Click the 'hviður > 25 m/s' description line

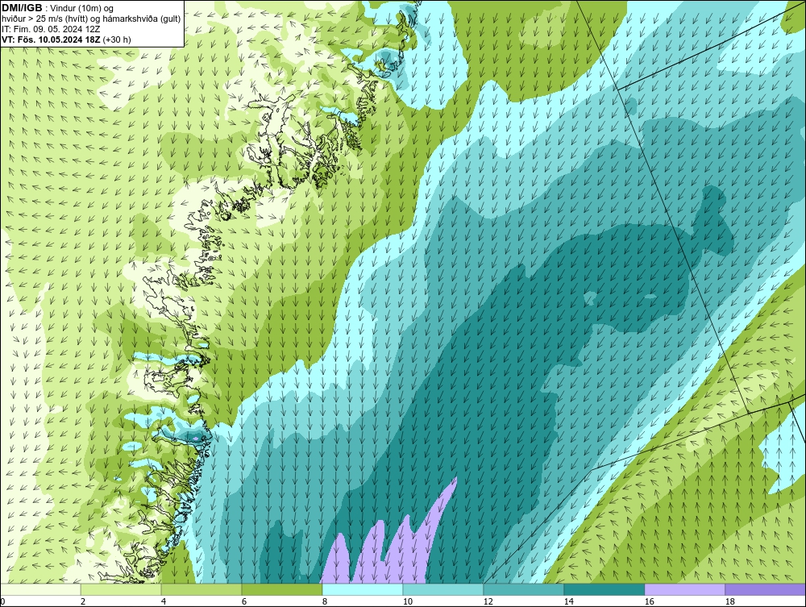[x=91, y=19]
